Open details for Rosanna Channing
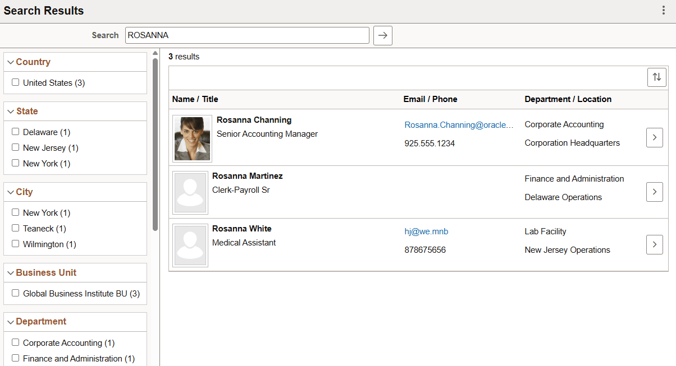The height and width of the screenshot is (366, 676). click(x=654, y=137)
